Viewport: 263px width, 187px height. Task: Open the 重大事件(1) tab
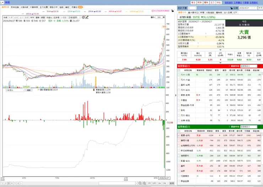(193, 12)
